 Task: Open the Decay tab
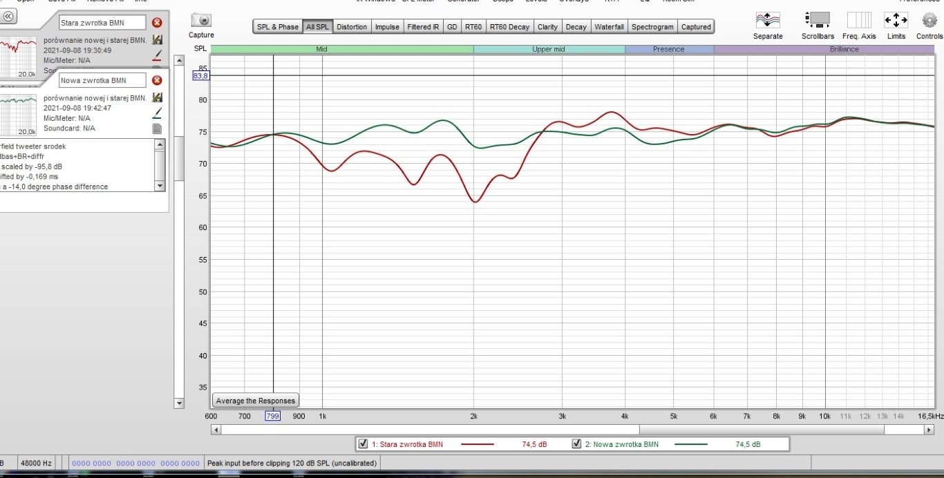(x=576, y=27)
